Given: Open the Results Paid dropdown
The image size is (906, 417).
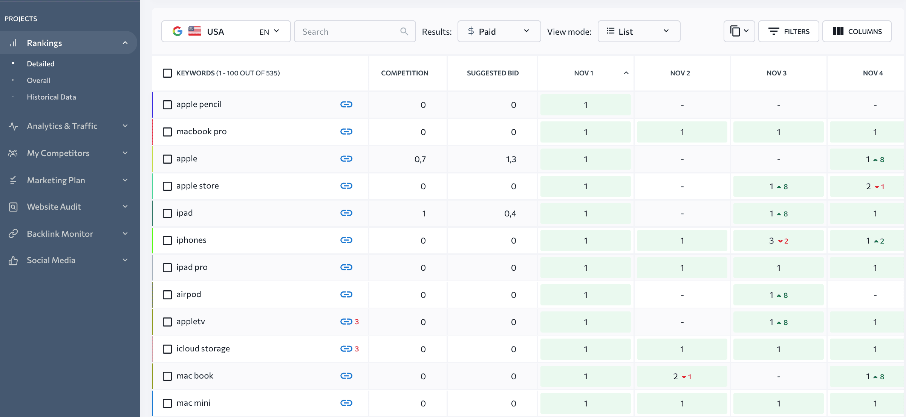Looking at the screenshot, I should 499,31.
